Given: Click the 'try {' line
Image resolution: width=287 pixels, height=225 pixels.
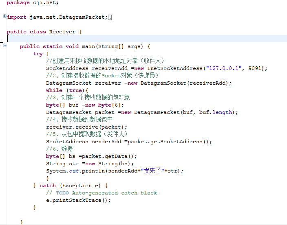Looking at the screenshot, I should click(x=41, y=54).
